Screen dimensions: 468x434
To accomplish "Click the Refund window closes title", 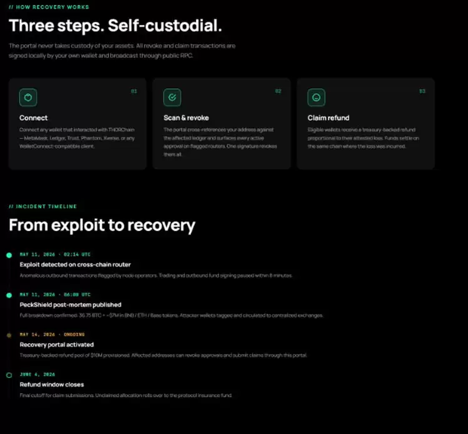I will (x=52, y=385).
